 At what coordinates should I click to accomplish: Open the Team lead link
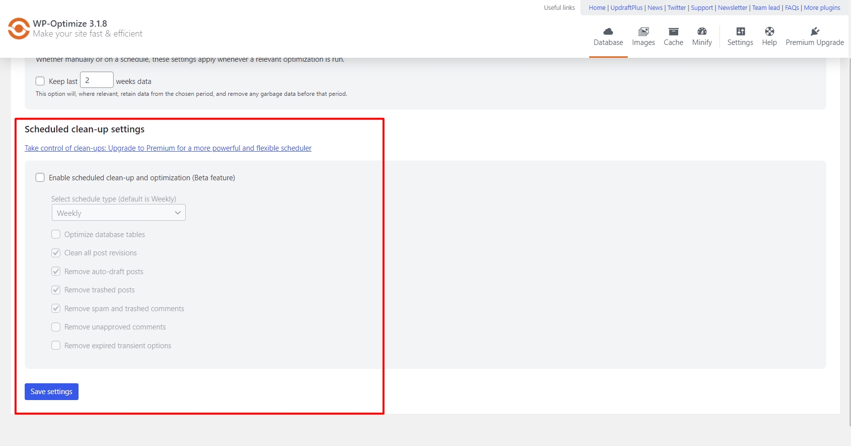(766, 7)
